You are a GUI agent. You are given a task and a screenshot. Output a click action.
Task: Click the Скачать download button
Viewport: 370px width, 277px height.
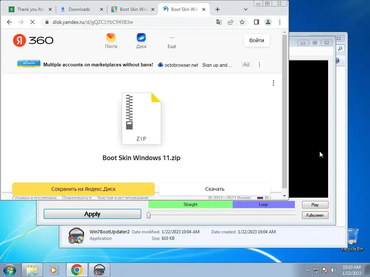point(215,189)
